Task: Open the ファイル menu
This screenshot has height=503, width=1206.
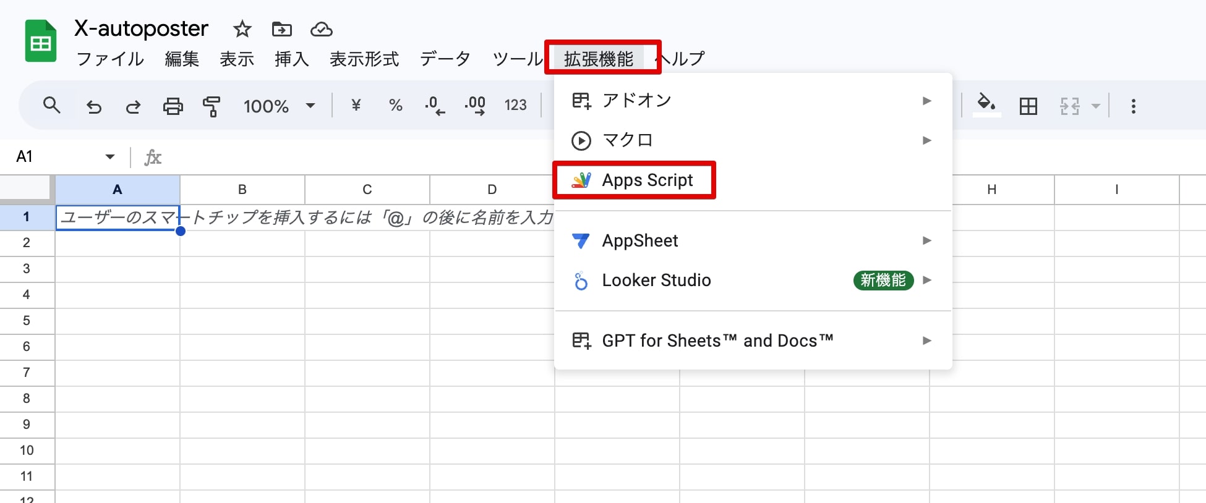Action: tap(110, 59)
